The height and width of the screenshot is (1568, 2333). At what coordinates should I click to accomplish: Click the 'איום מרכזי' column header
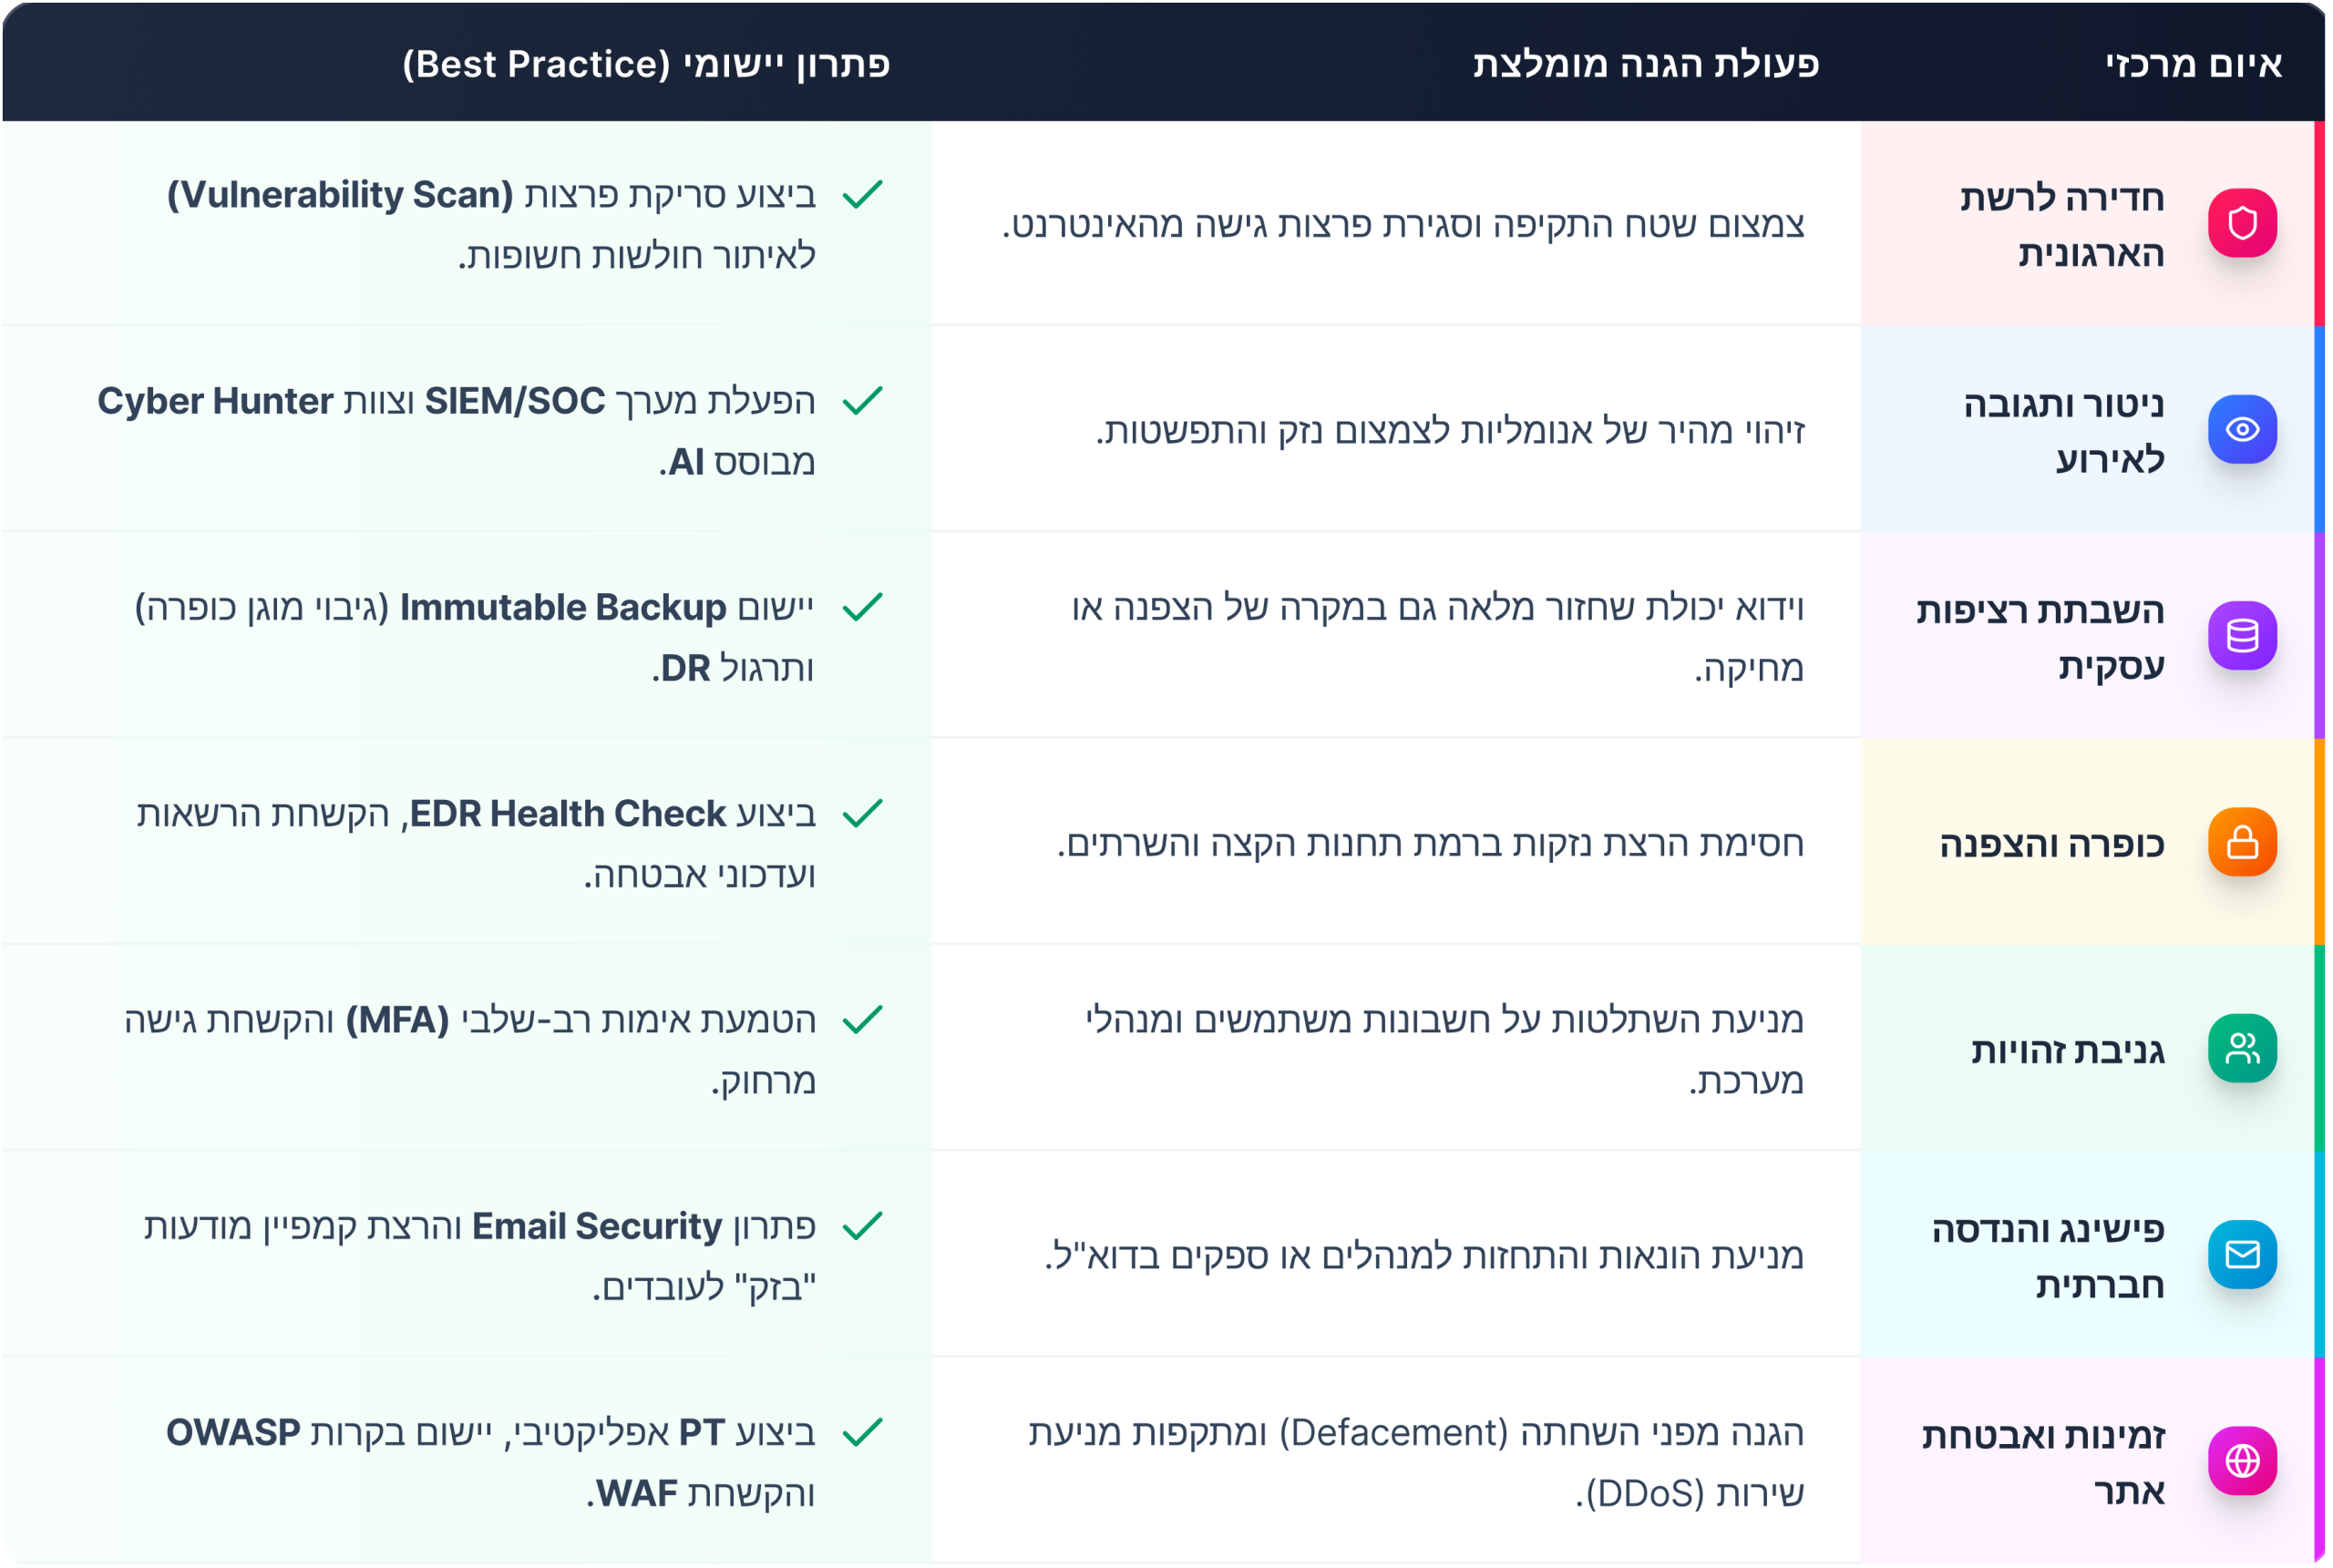click(x=2193, y=64)
